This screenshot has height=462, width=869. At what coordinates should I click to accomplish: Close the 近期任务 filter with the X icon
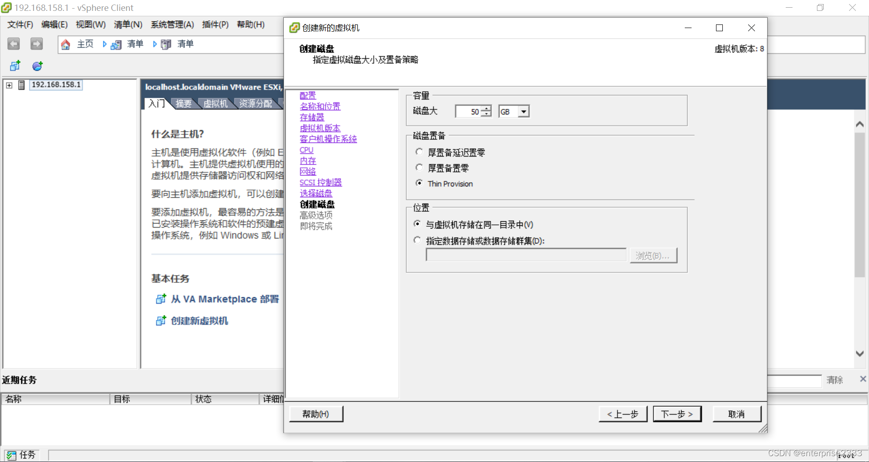click(863, 379)
